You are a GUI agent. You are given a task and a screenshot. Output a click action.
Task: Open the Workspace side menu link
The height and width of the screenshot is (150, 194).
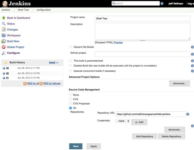click(14, 35)
